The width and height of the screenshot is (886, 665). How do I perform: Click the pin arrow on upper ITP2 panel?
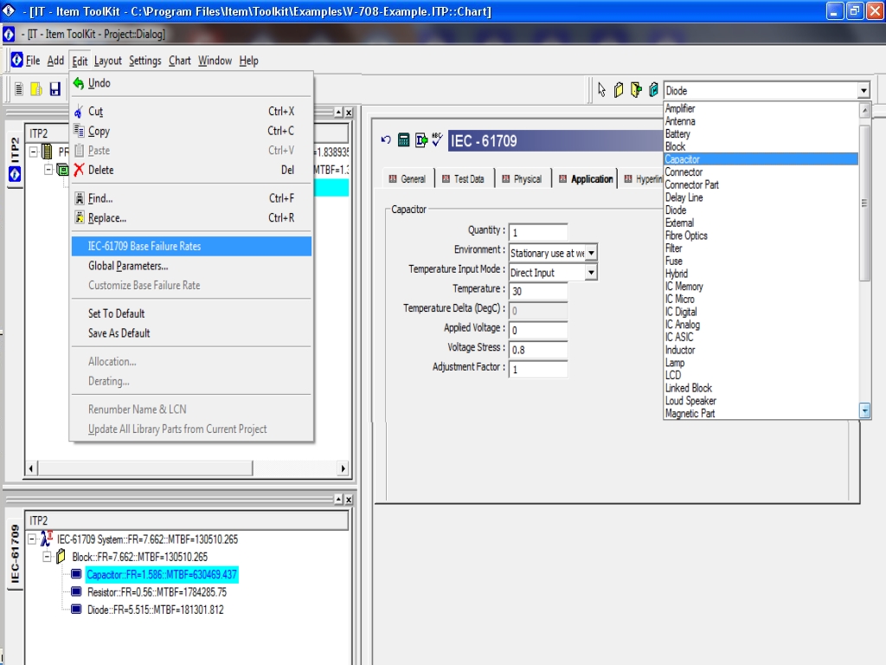tap(338, 112)
